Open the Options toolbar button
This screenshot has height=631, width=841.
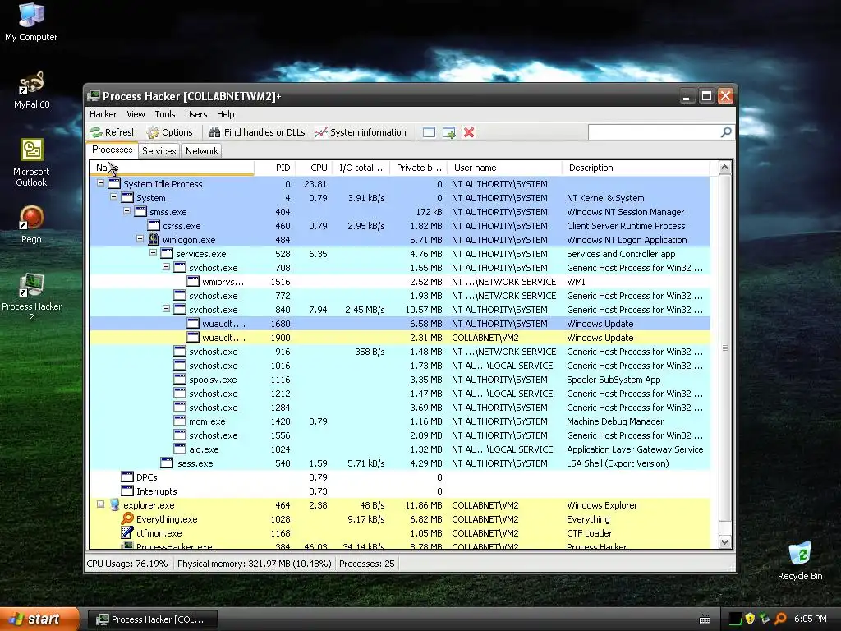pyautogui.click(x=169, y=132)
